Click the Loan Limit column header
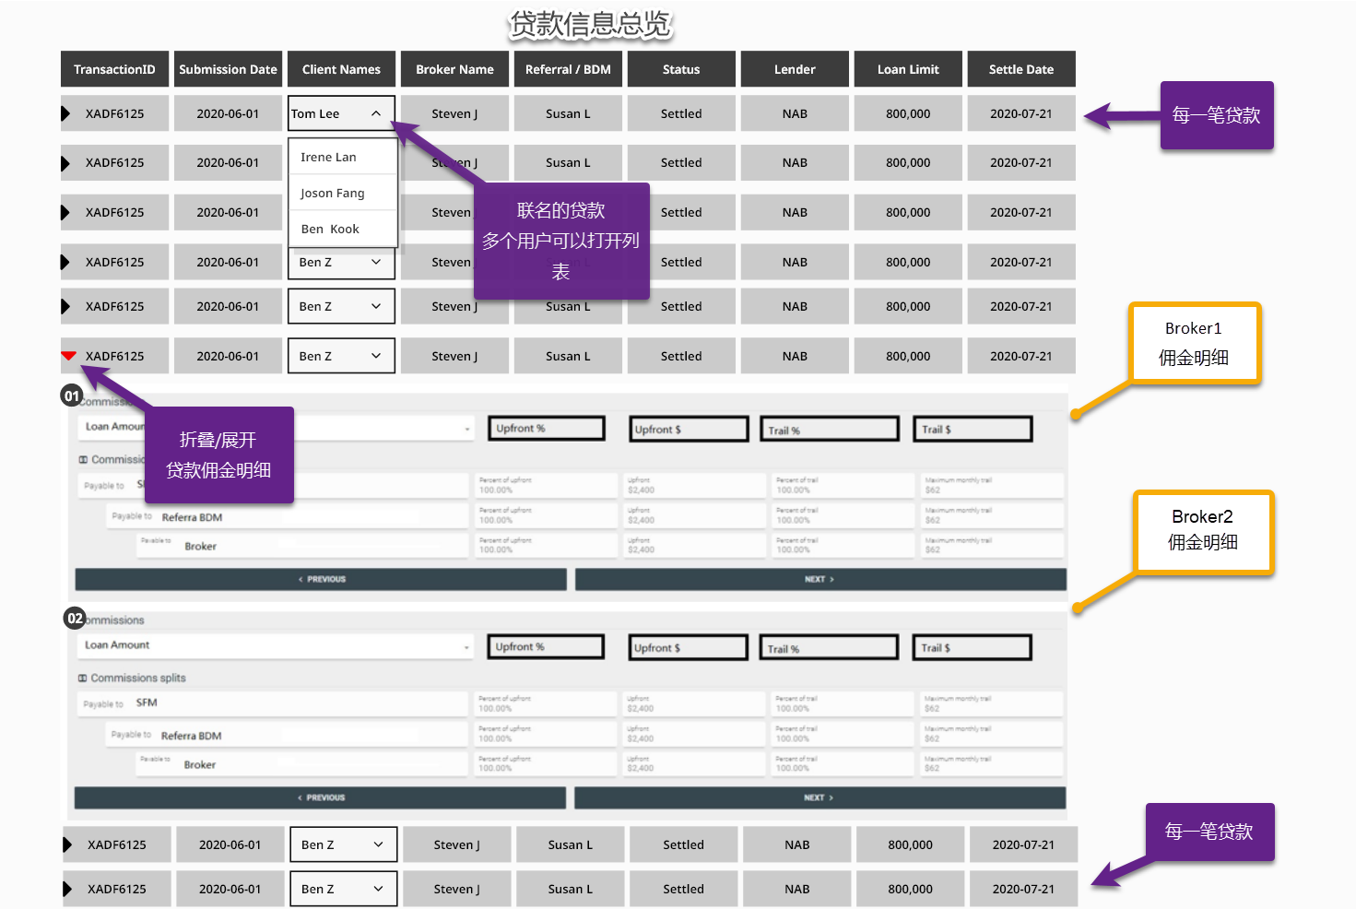This screenshot has width=1356, height=909. tap(908, 69)
